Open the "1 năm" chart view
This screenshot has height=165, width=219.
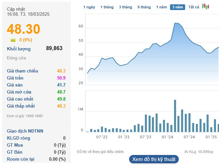162,7
